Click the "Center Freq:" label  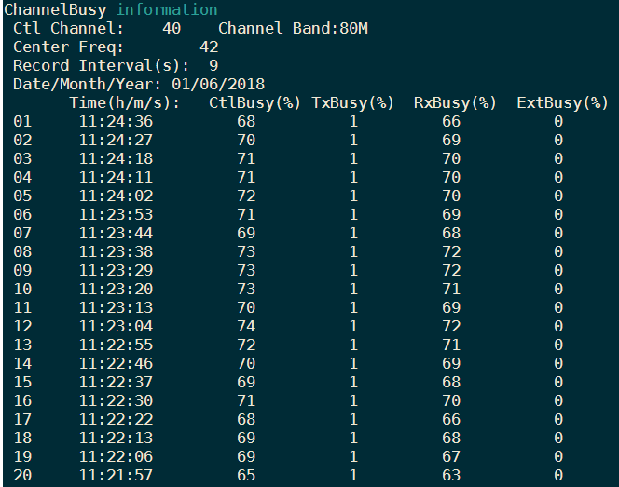[69, 47]
